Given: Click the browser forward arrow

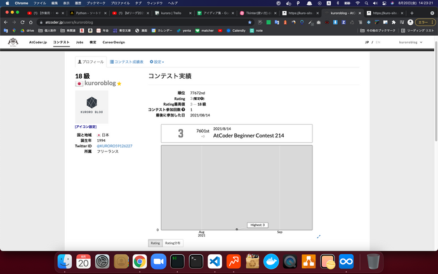Looking at the screenshot, I should pos(14,22).
